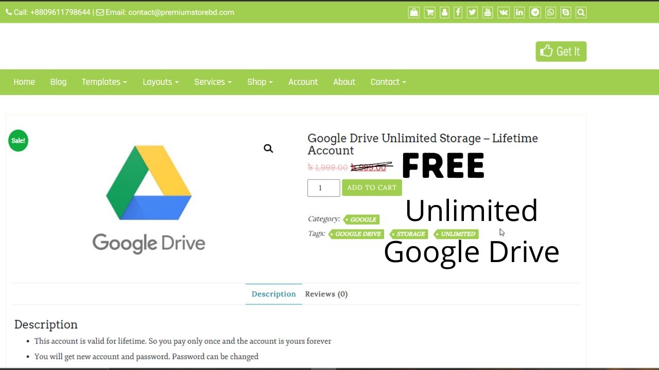Click the line 'This account is valid for lifetime'
Screen dimensions: 659x370
183,341
